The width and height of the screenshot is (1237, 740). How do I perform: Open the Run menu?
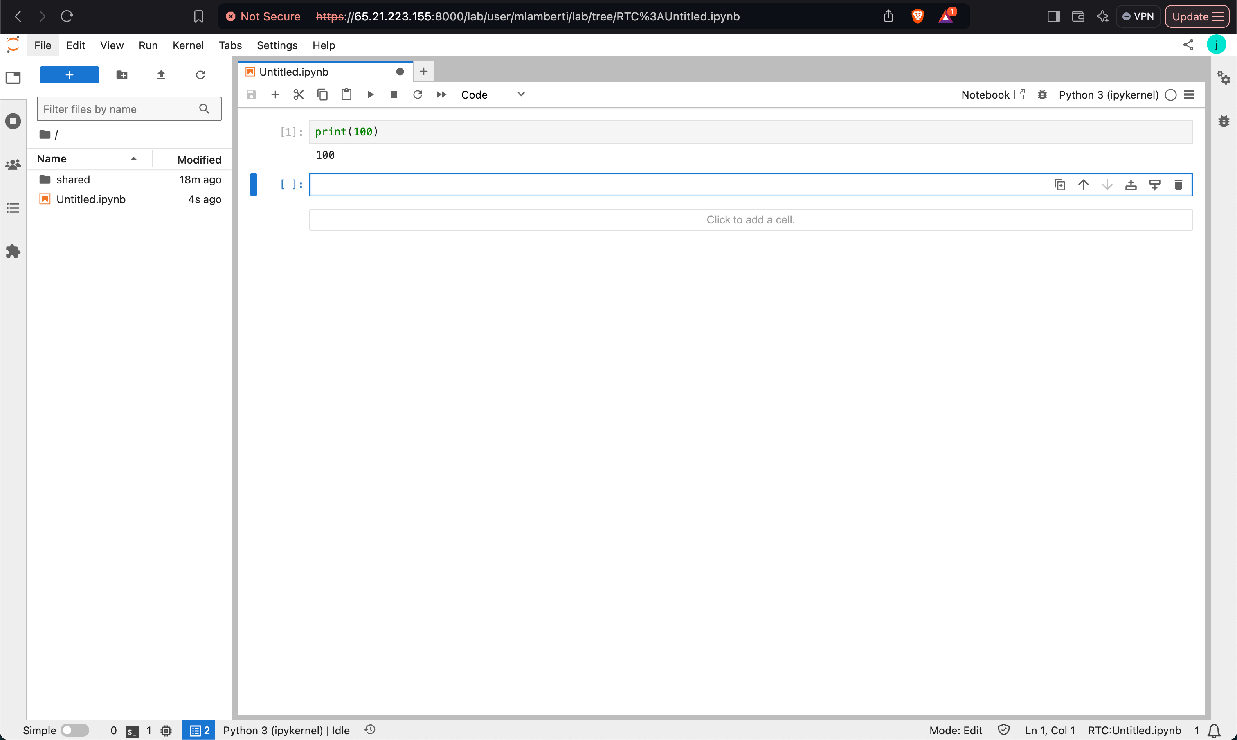tap(148, 45)
